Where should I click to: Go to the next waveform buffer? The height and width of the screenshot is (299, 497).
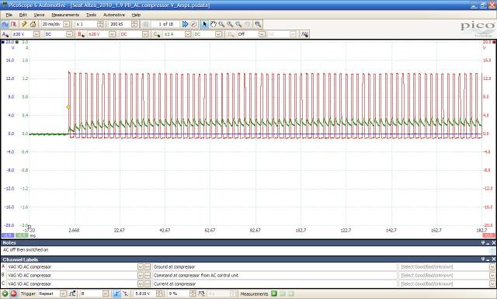pyautogui.click(x=185, y=24)
